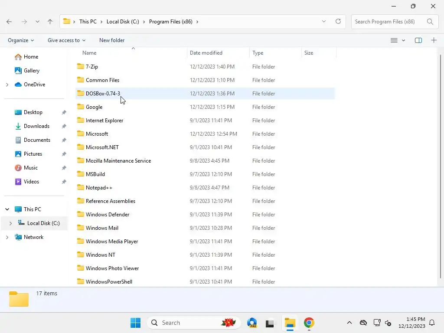Open Documents quick access item

point(33,140)
